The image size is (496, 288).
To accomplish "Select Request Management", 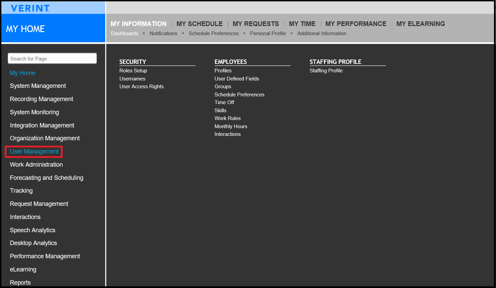I will click(x=39, y=204).
